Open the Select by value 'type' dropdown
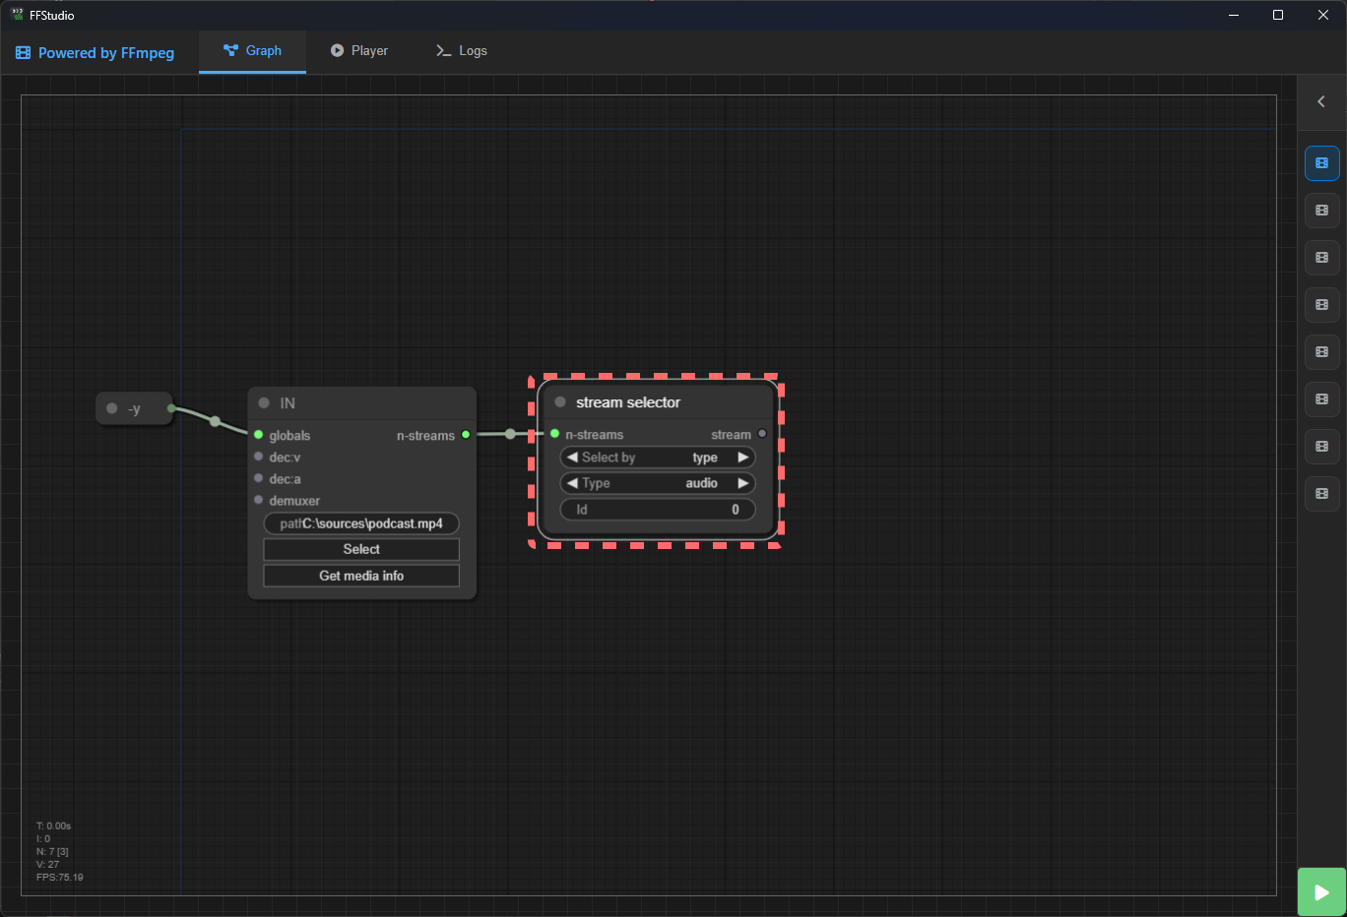The height and width of the screenshot is (917, 1347). click(705, 458)
